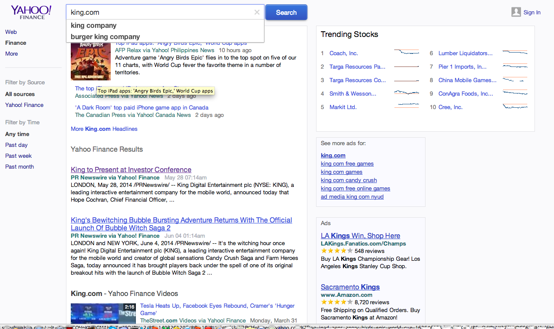
Task: Click the 'Yahoo Finance Results' heading
Action: (107, 149)
